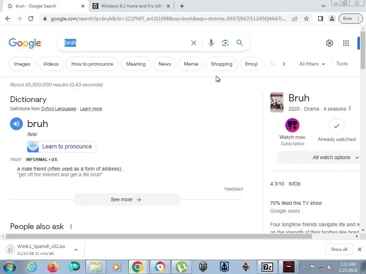Image resolution: width=366 pixels, height=274 pixels.
Task: Reload the page with the refresh icon
Action: [x=31, y=19]
